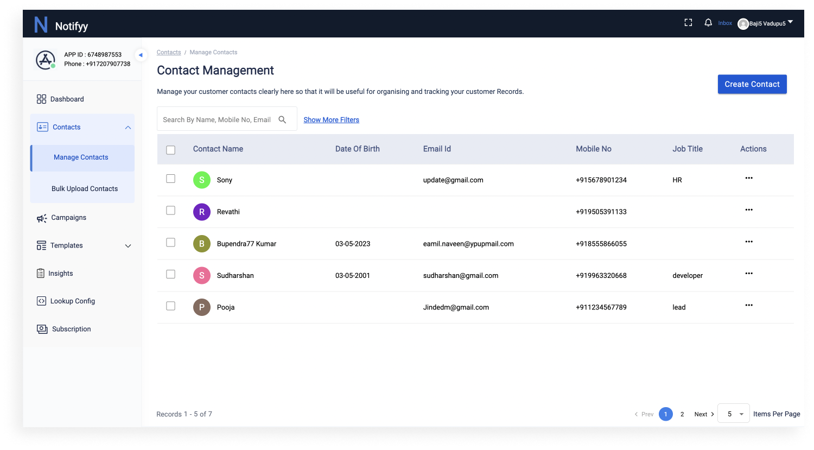This screenshot has width=814, height=450.
Task: Open actions menu for Pooja
Action: (x=749, y=305)
